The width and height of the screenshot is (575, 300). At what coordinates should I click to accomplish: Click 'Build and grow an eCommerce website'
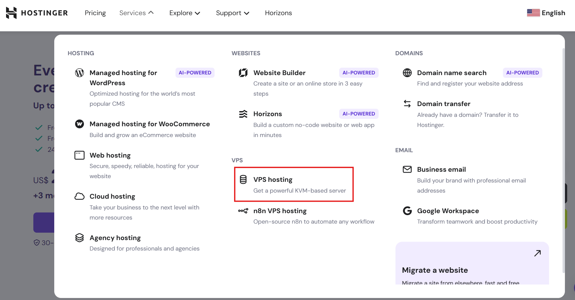coord(143,135)
